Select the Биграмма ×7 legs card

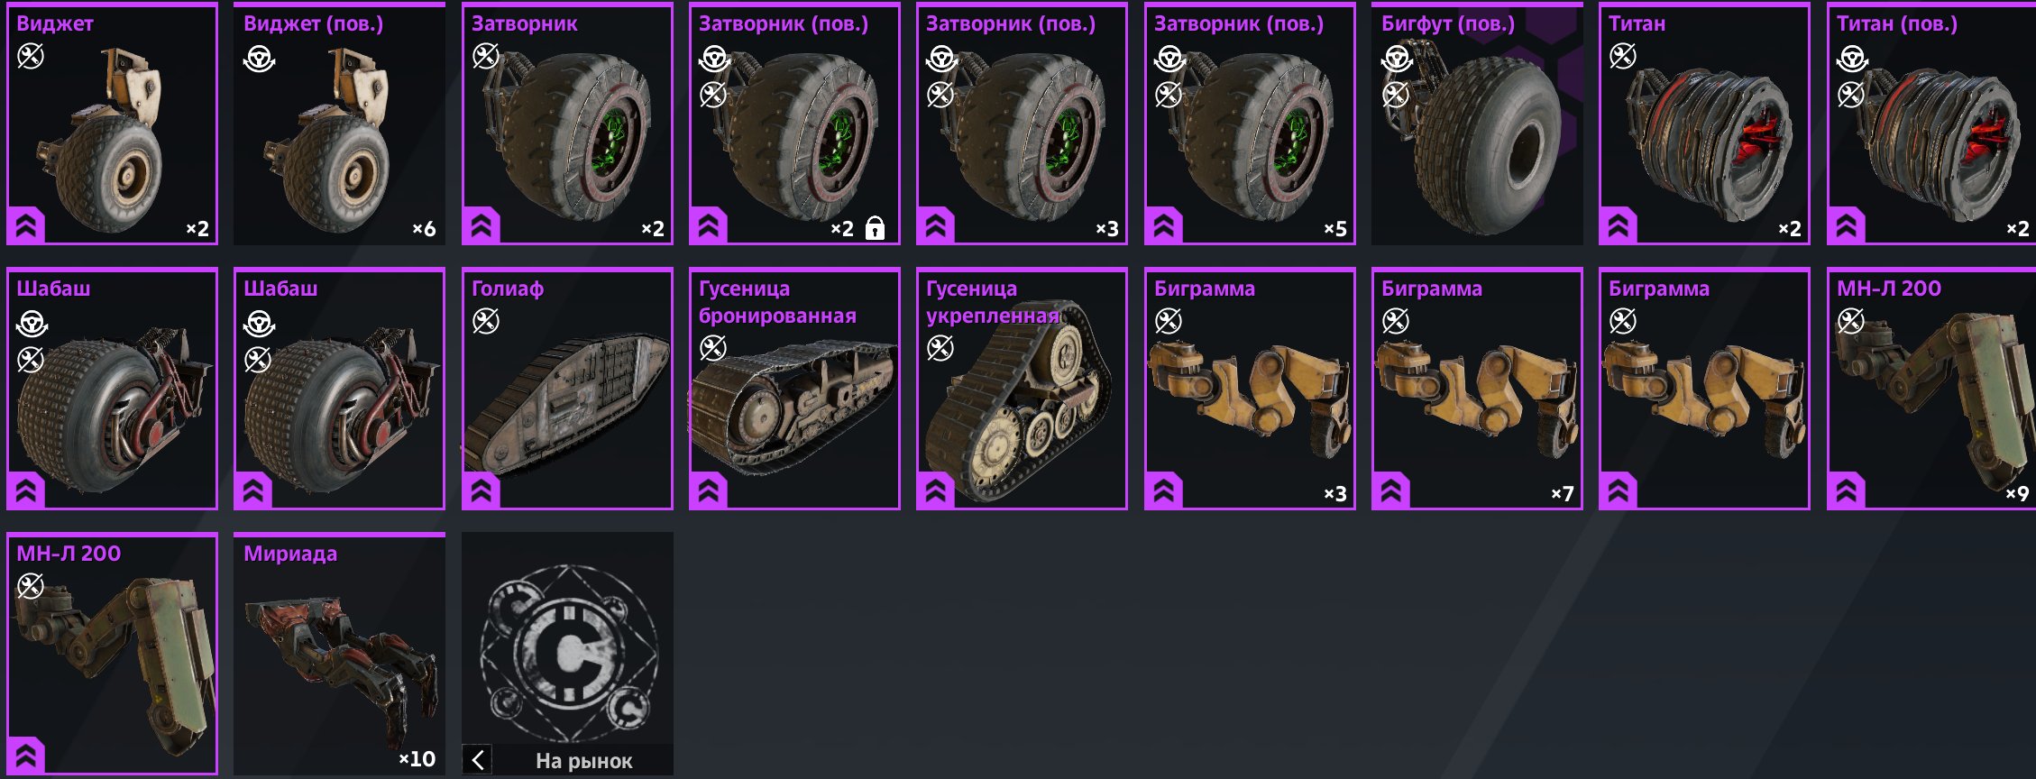1477,389
